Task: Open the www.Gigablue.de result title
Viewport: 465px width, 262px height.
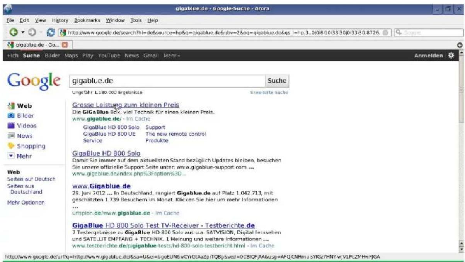Action: (101, 186)
